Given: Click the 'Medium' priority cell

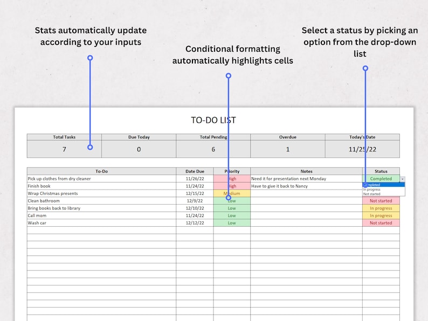Looking at the screenshot, I should (232, 193).
